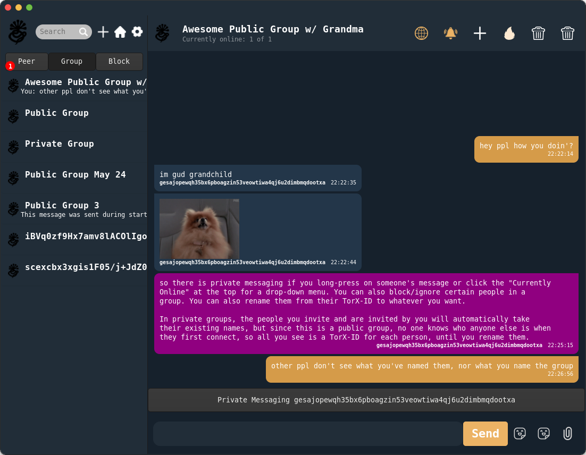Viewport: 586px width, 455px height.
Task: Switch to the Block tab
Action: coord(119,61)
